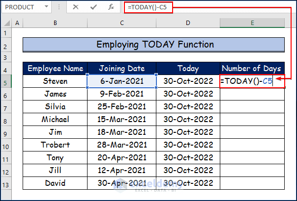Screen dimensions: 297x201
Task: Click the Number of Days header cell
Action: 252,68
